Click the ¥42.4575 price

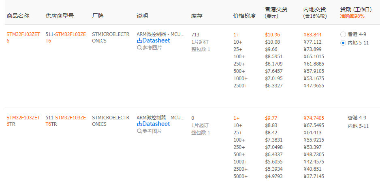pos(314,161)
